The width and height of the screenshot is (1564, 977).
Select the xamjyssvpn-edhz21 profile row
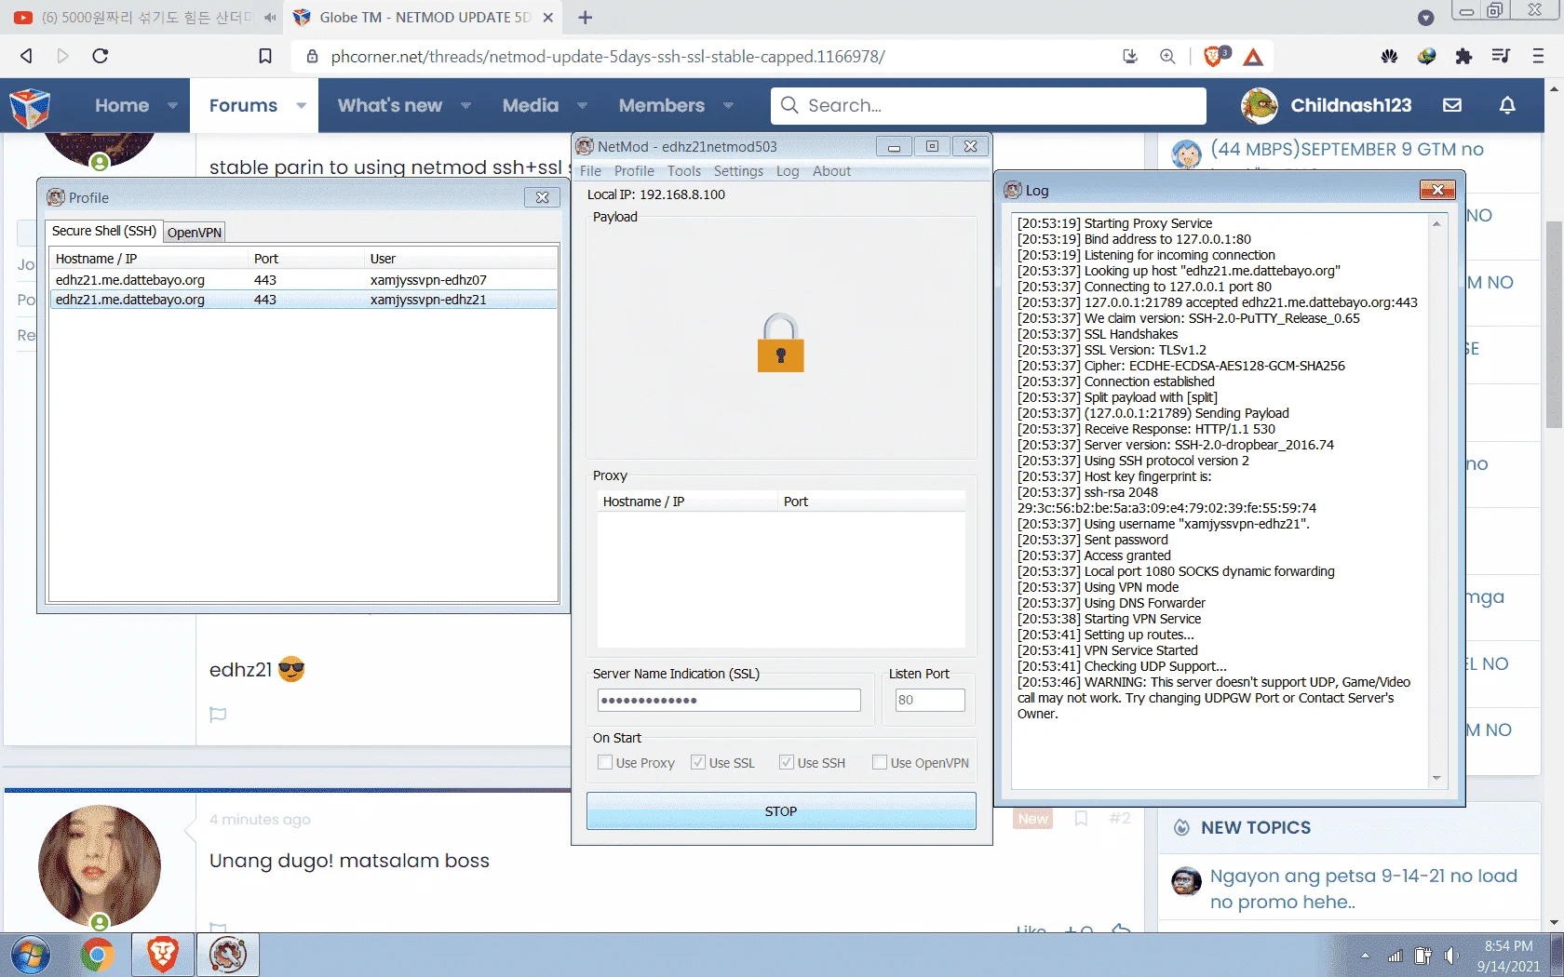click(x=303, y=300)
